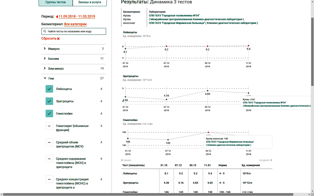314x196 pixels.
Task: Click the magnifier icon in search box
Action: click(45, 31)
